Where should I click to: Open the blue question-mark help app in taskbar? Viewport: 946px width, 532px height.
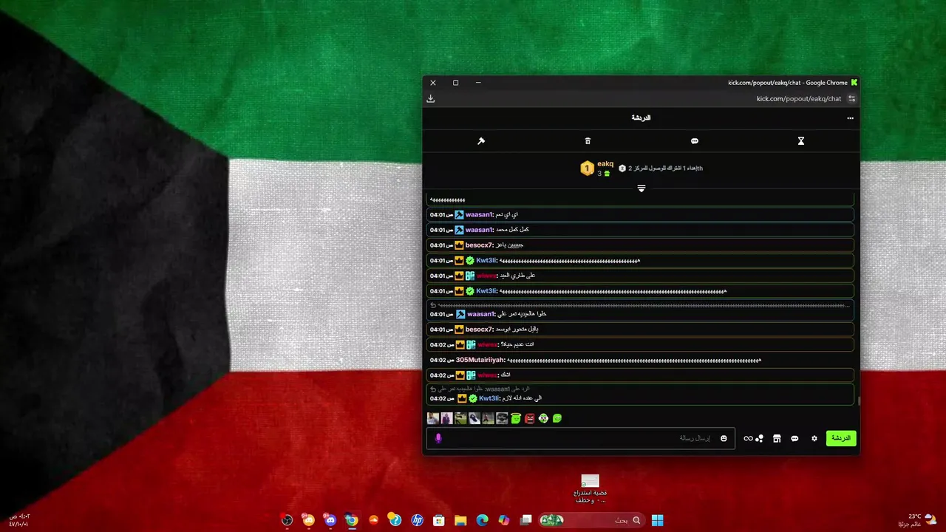point(395,520)
